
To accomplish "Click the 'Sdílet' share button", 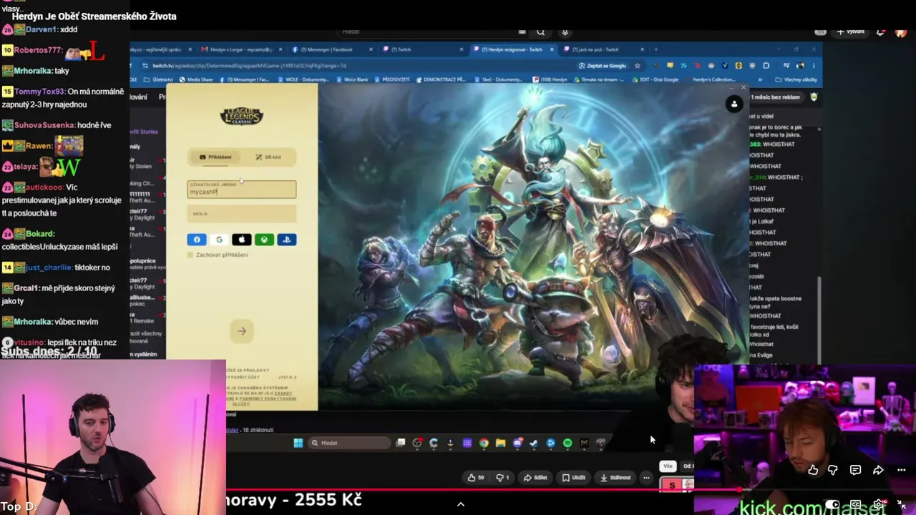I will (535, 477).
